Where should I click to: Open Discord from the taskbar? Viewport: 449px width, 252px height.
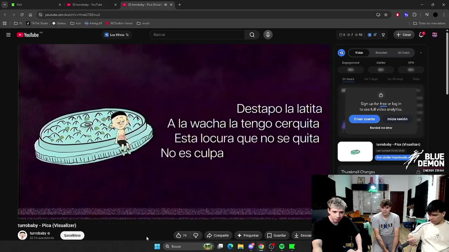point(251,247)
